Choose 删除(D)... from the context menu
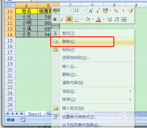The height and width of the screenshot is (128, 147). click(x=93, y=75)
